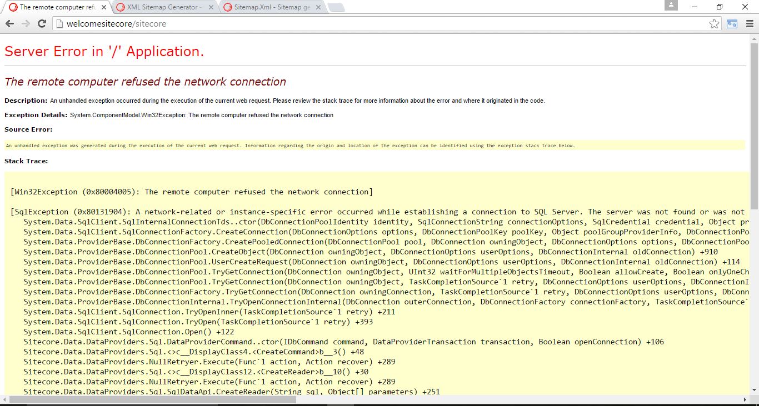Open the extension icon beside the bookmark star
759x406 pixels.
pos(731,24)
